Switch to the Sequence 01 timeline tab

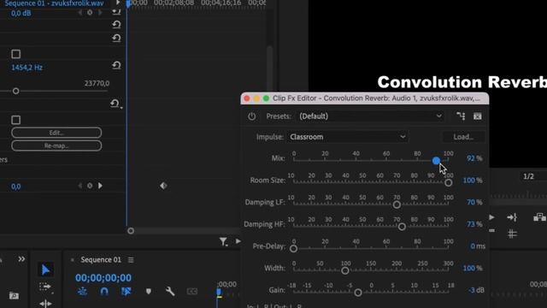[101, 260]
